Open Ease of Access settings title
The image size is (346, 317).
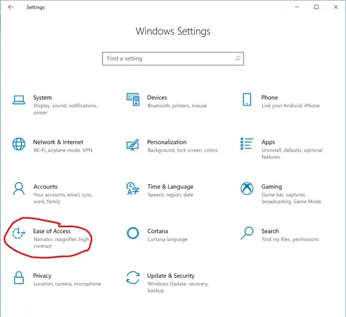tap(52, 231)
